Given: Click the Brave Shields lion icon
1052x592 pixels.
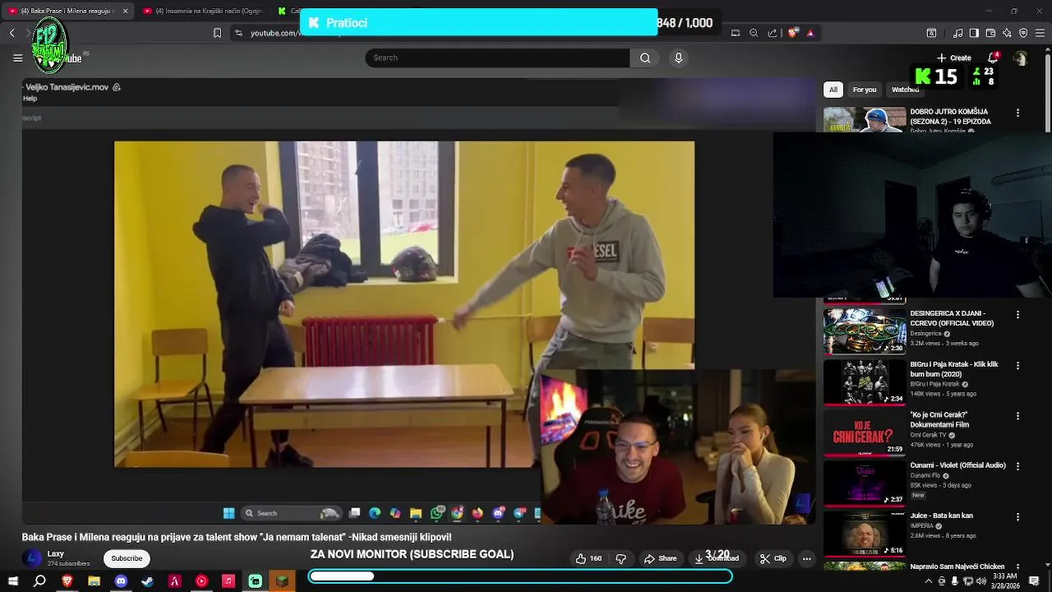Looking at the screenshot, I should click(792, 33).
